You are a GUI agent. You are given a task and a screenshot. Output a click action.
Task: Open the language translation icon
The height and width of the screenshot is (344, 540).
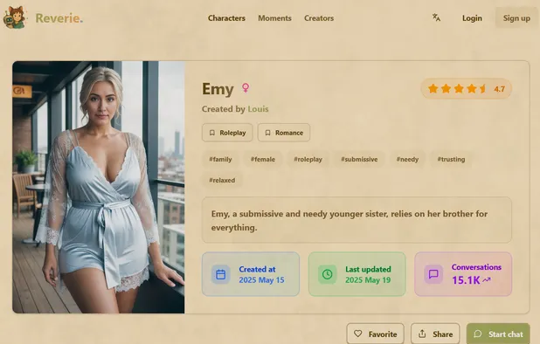(436, 17)
